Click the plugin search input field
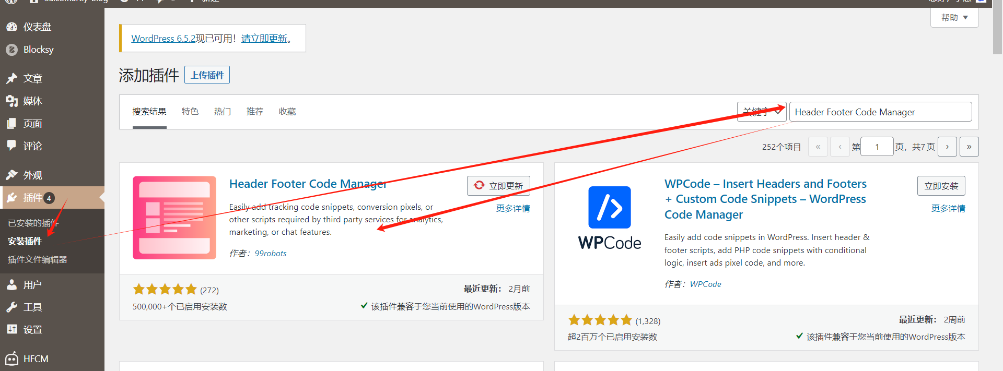Screen dimensions: 1003x371 tap(880, 112)
